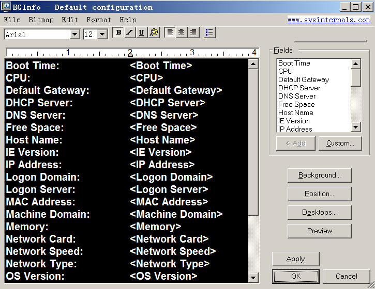This screenshot has width=375, height=289.
Task: Open the font color picker icon
Action: [154, 33]
